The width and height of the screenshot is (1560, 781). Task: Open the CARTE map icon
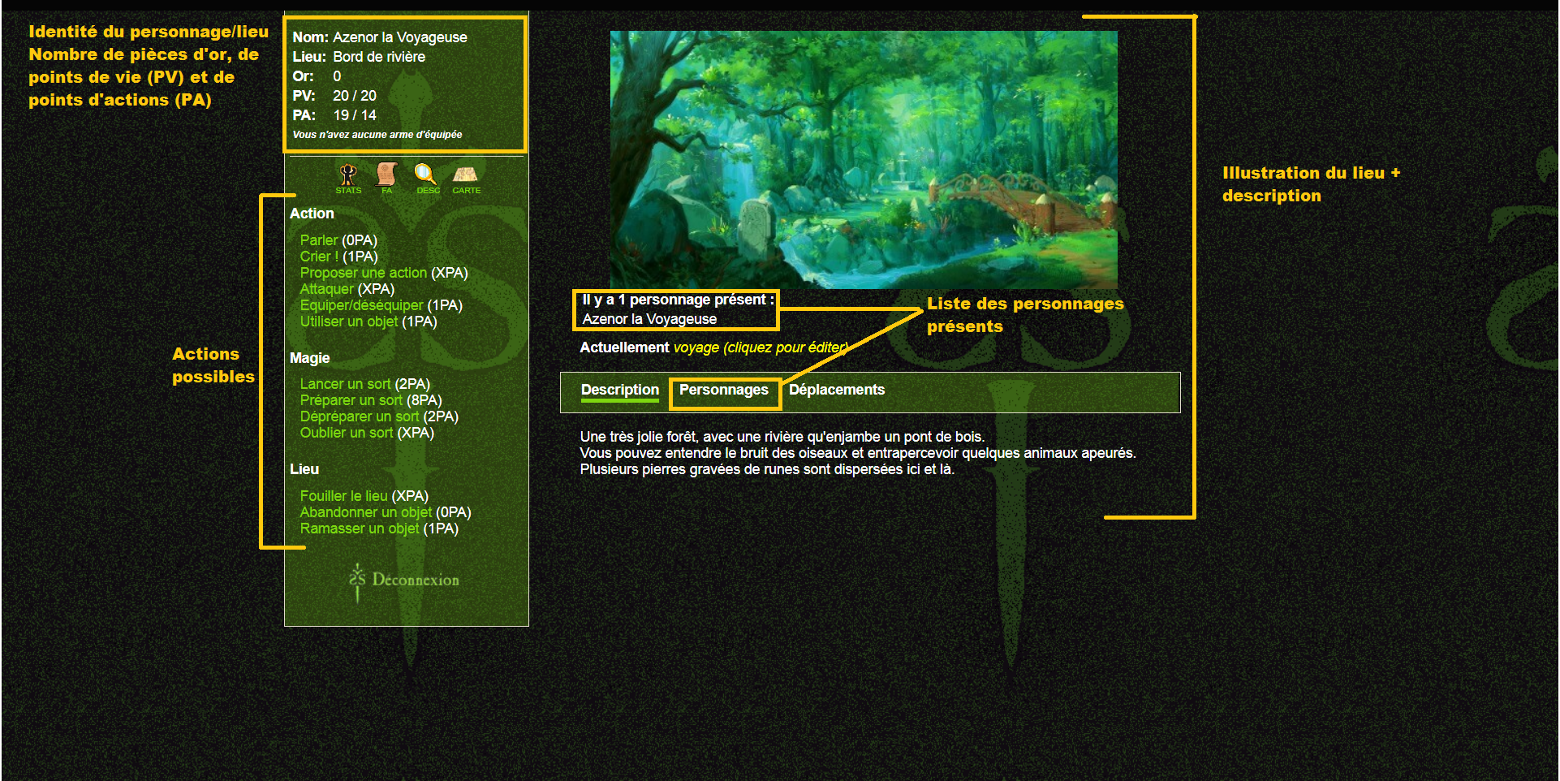click(466, 179)
